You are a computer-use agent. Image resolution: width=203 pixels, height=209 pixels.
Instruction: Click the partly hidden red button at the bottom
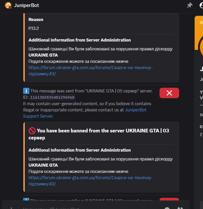(169, 199)
